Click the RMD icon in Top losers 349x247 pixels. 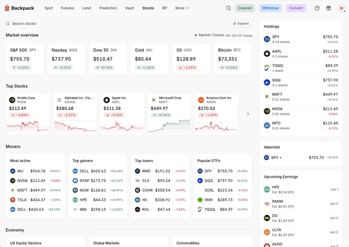coord(138,171)
